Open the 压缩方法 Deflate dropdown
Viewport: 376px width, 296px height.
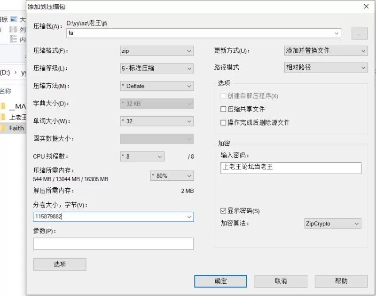pyautogui.click(x=157, y=86)
